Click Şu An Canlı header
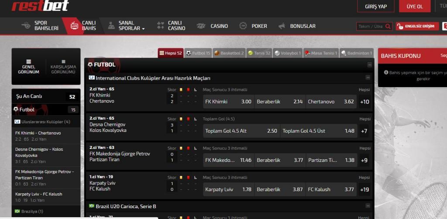447x219 pixels. (x=46, y=97)
